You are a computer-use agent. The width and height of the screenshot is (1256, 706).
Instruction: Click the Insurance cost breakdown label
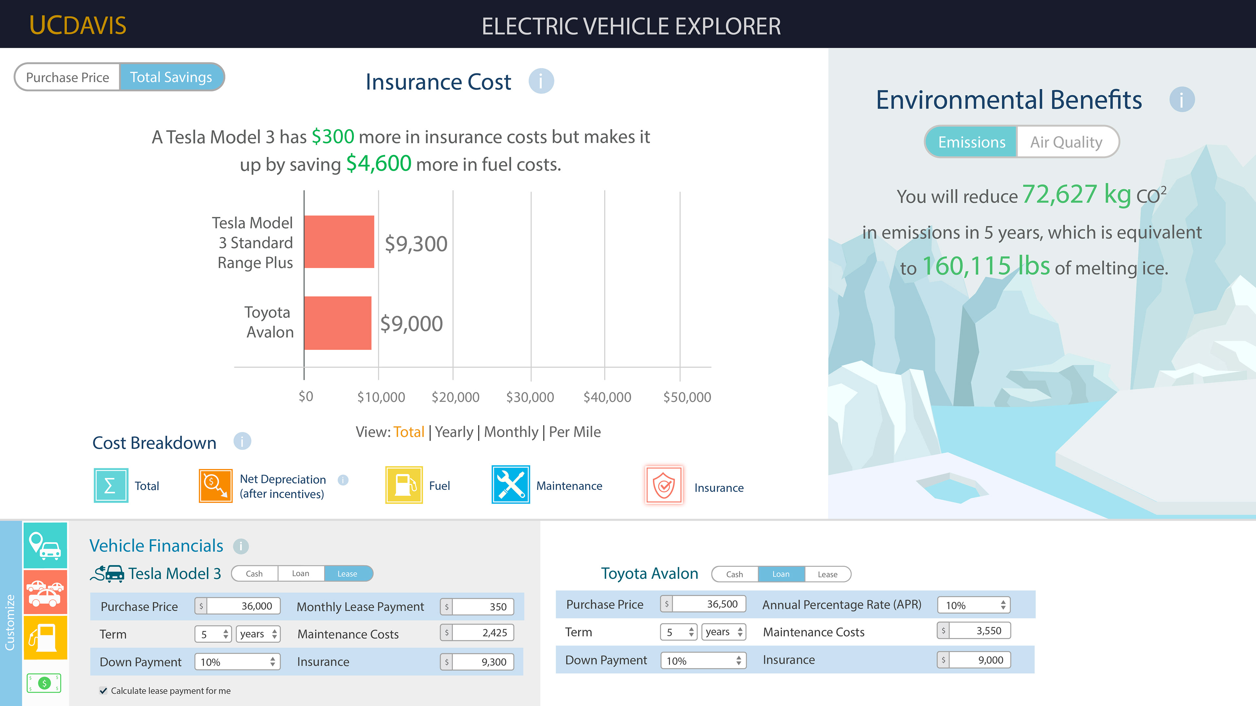click(719, 488)
